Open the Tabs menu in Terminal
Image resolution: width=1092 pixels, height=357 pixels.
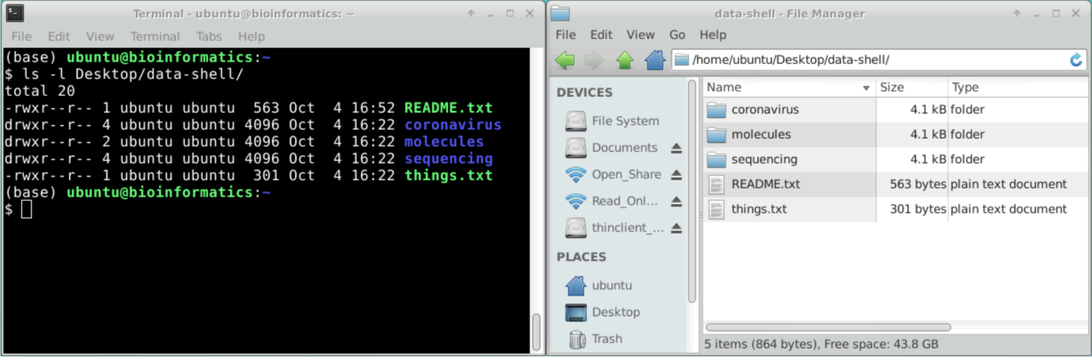tap(209, 36)
